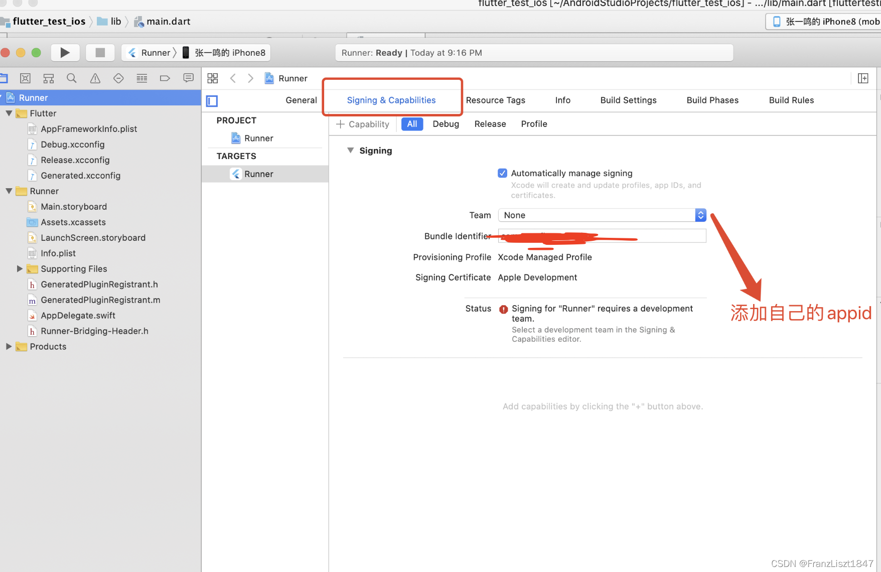Click the Run (play) button

[65, 53]
